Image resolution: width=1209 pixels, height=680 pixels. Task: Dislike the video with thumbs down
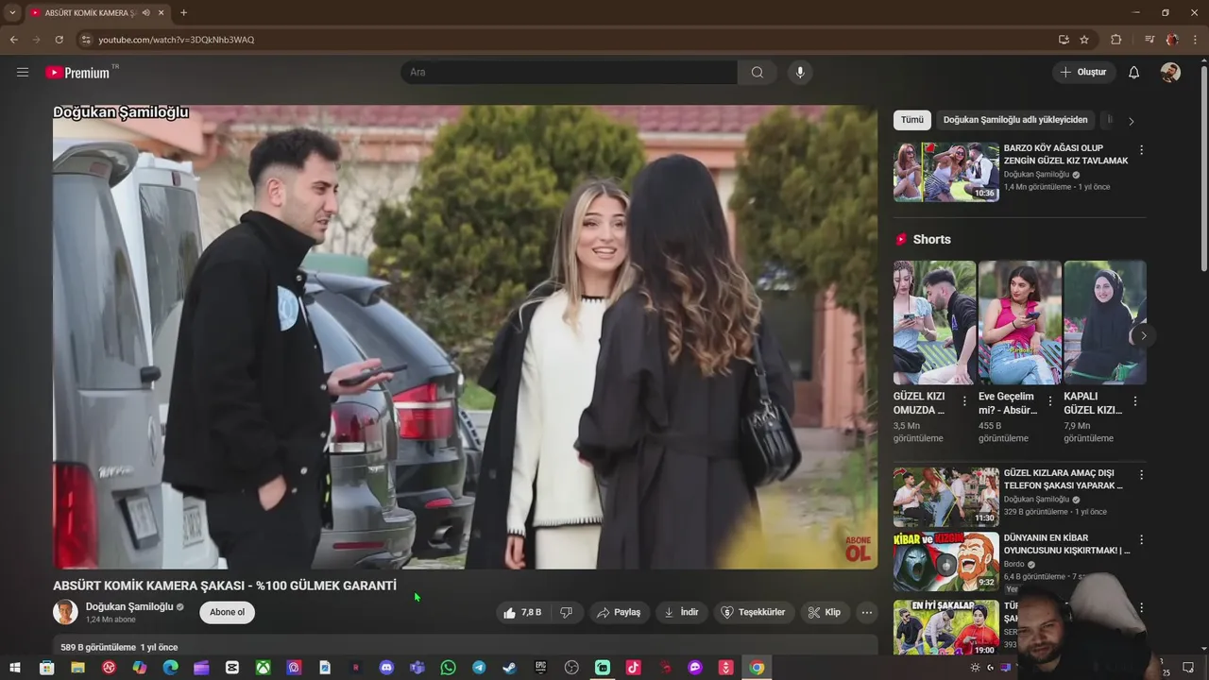click(x=566, y=613)
